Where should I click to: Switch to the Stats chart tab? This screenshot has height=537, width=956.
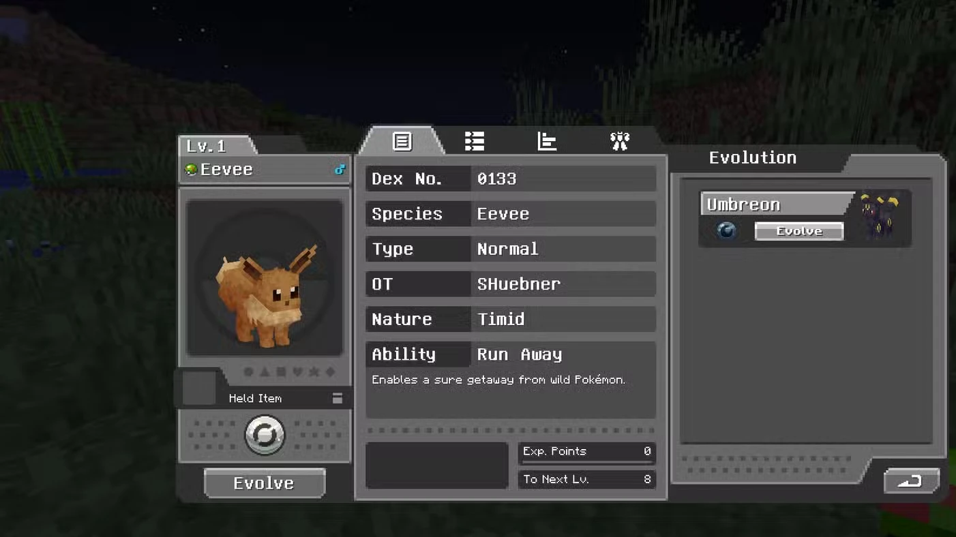(x=547, y=141)
